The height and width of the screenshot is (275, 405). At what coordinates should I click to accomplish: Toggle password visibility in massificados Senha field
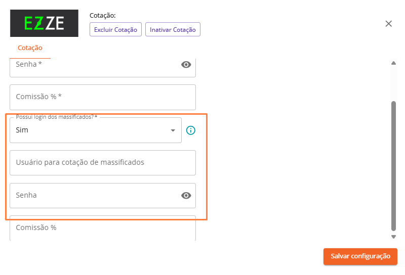(186, 196)
